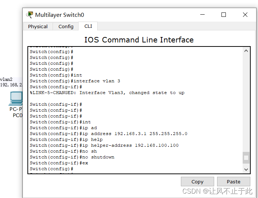This screenshot has width=258, height=198.
Task: Minimize the Multilayer Switch0 window
Action: [x=202, y=15]
